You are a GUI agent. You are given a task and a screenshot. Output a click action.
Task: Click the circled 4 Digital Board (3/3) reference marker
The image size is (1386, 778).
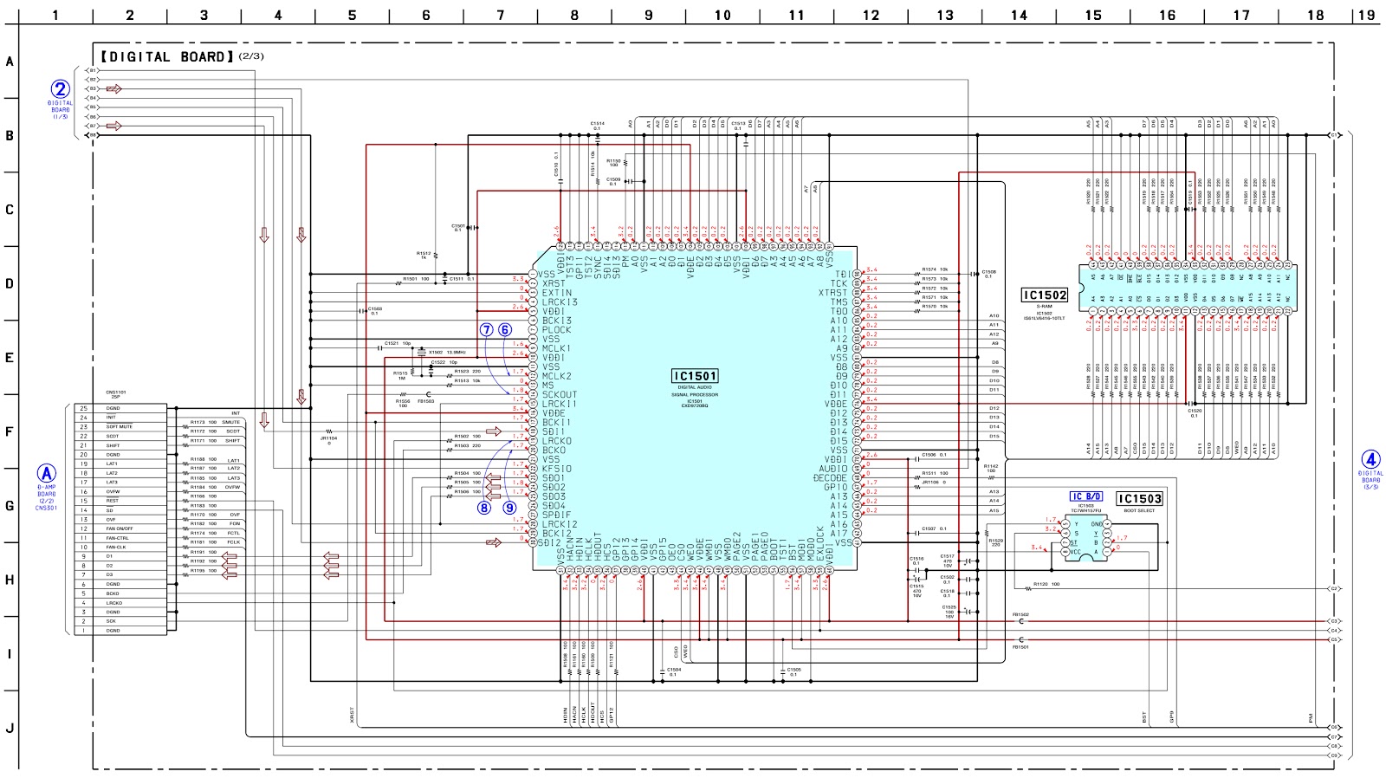tap(1370, 460)
